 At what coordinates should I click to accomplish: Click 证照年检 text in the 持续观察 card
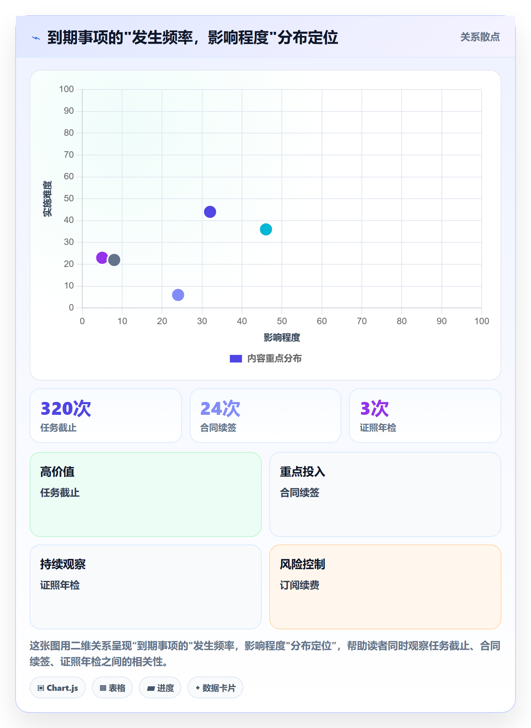[x=60, y=585]
